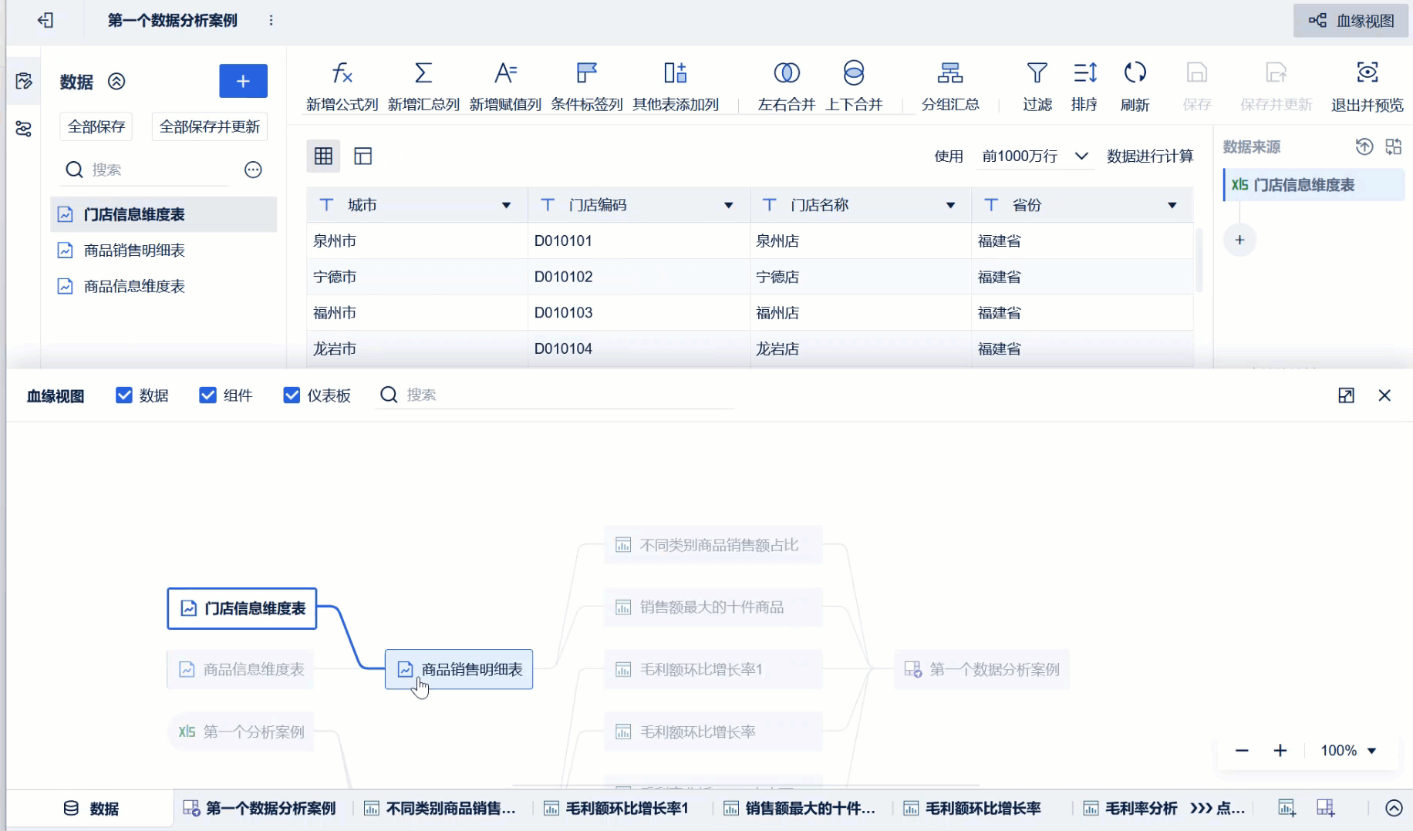Open the more options circle next to search
Screen dimensions: 1413x831
tap(253, 170)
